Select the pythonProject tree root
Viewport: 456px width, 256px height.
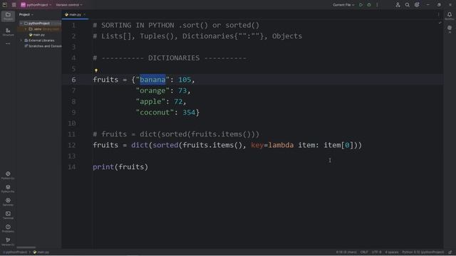39,23
